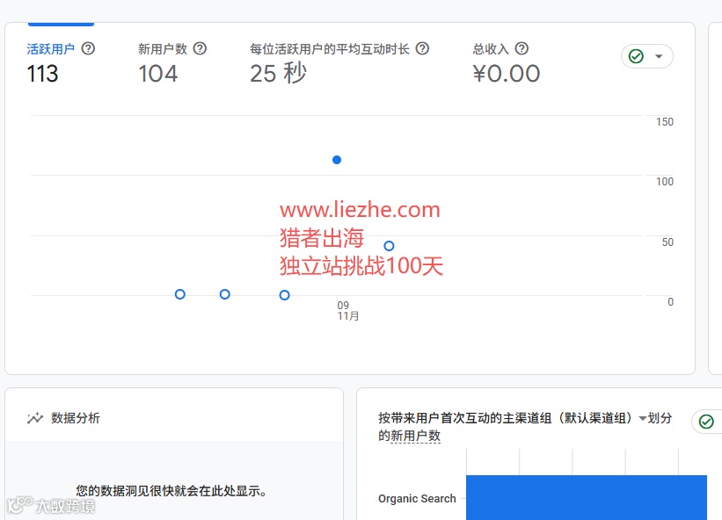
Task: Expand dropdown arrow beside overview check icon
Action: point(659,56)
